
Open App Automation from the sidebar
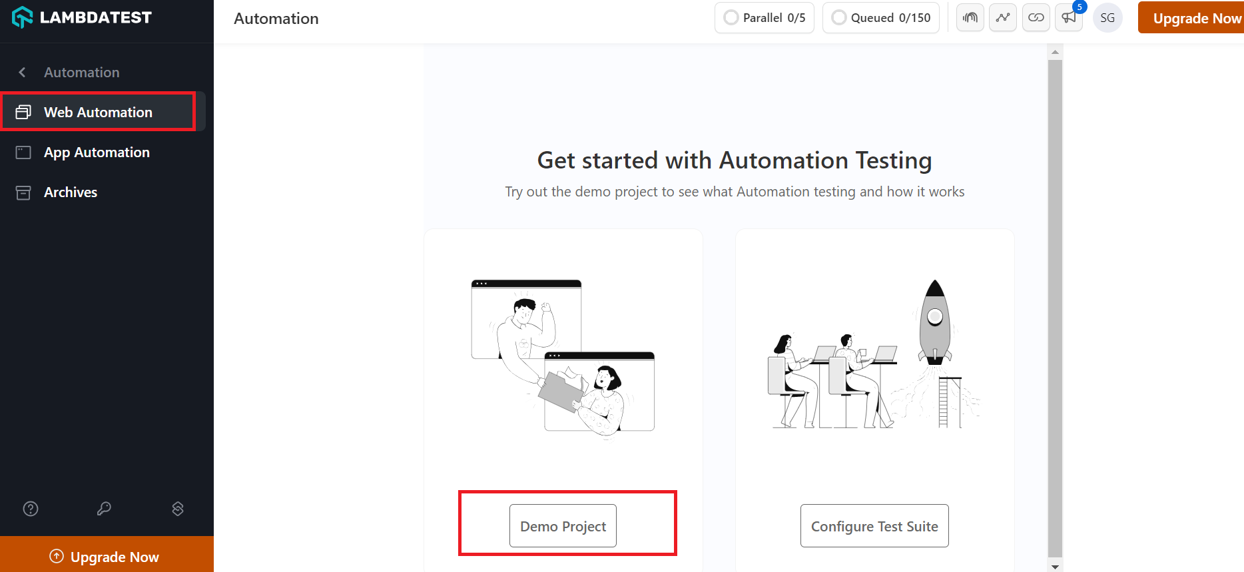(x=97, y=152)
